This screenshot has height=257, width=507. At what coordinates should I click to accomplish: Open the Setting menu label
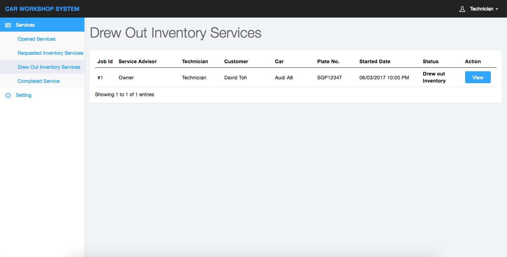click(x=24, y=95)
